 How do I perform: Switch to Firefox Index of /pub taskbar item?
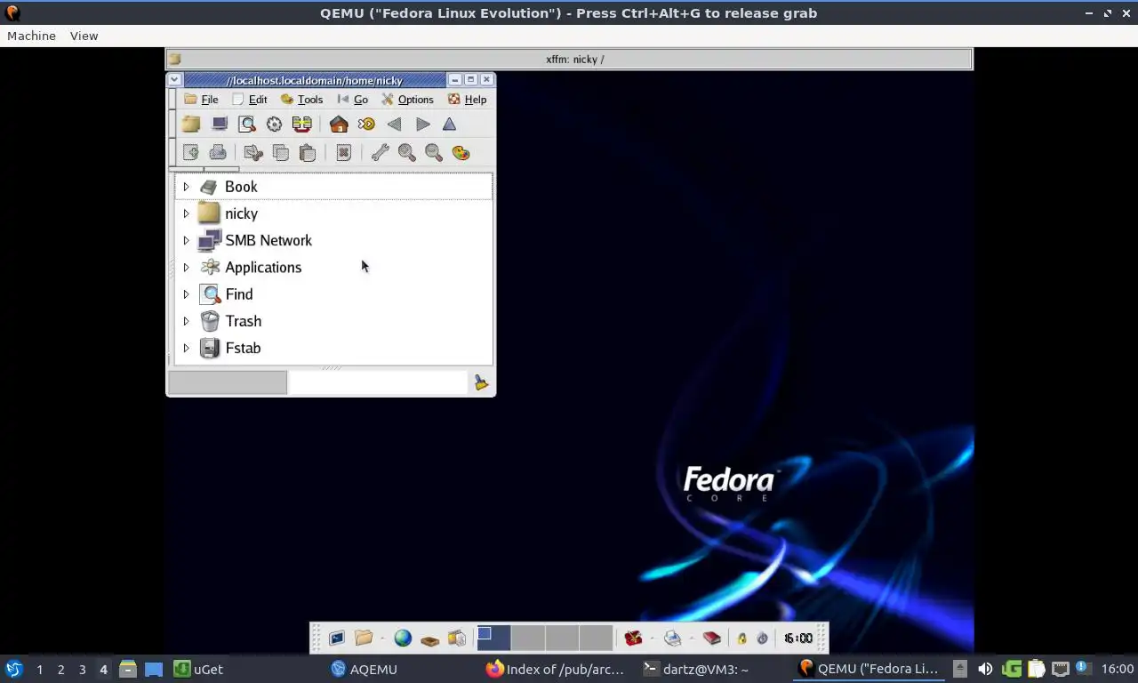pyautogui.click(x=556, y=669)
